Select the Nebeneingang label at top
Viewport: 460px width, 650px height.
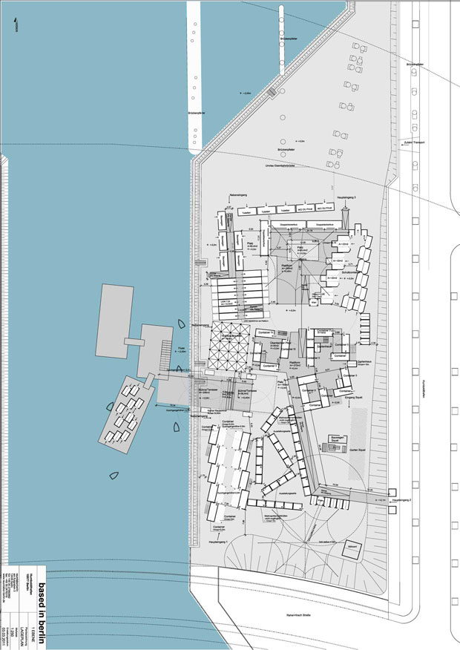(240, 195)
